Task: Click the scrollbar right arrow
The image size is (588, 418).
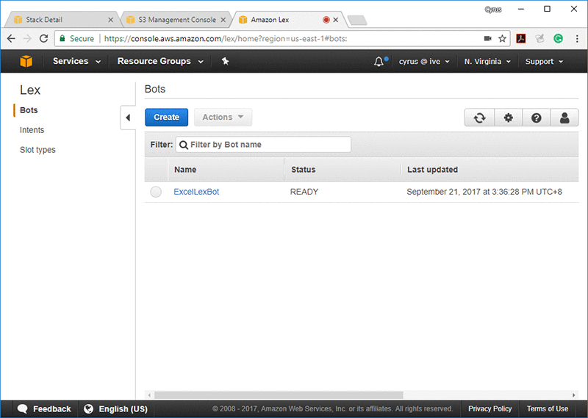Action: (x=574, y=395)
